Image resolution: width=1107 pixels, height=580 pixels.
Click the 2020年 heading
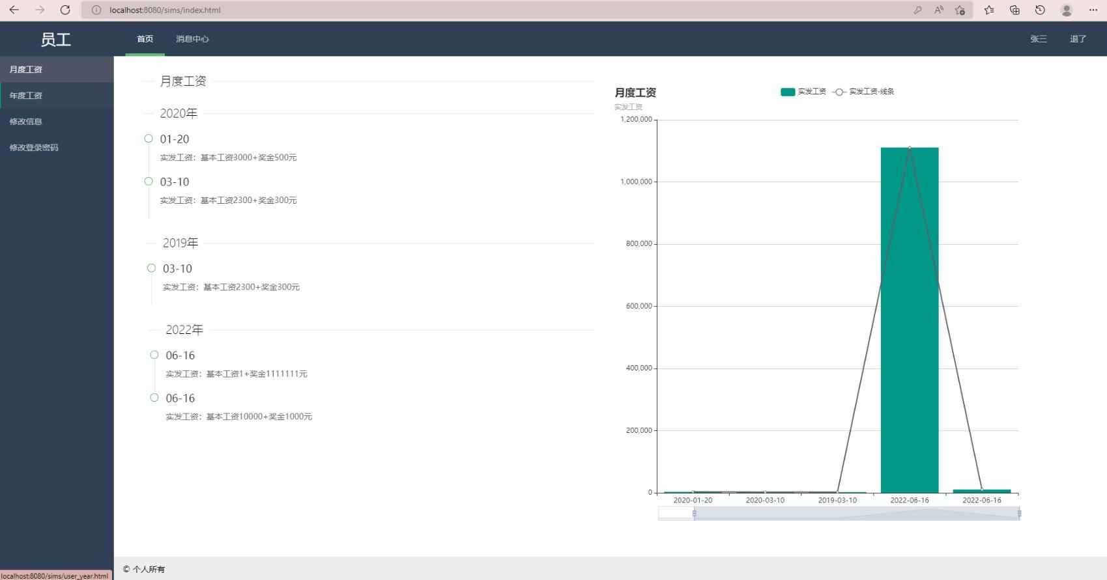click(179, 113)
